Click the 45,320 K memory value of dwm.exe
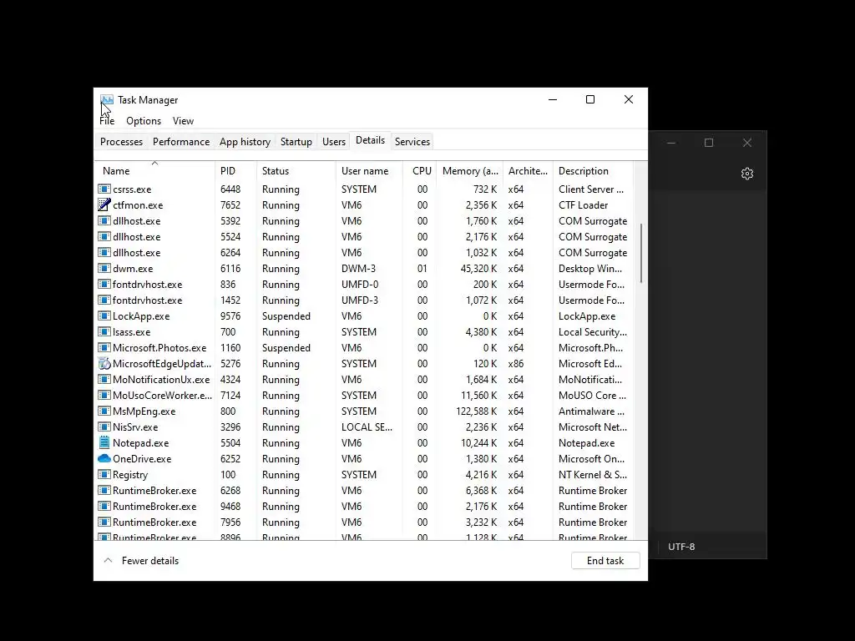Image resolution: width=855 pixels, height=641 pixels. (478, 269)
